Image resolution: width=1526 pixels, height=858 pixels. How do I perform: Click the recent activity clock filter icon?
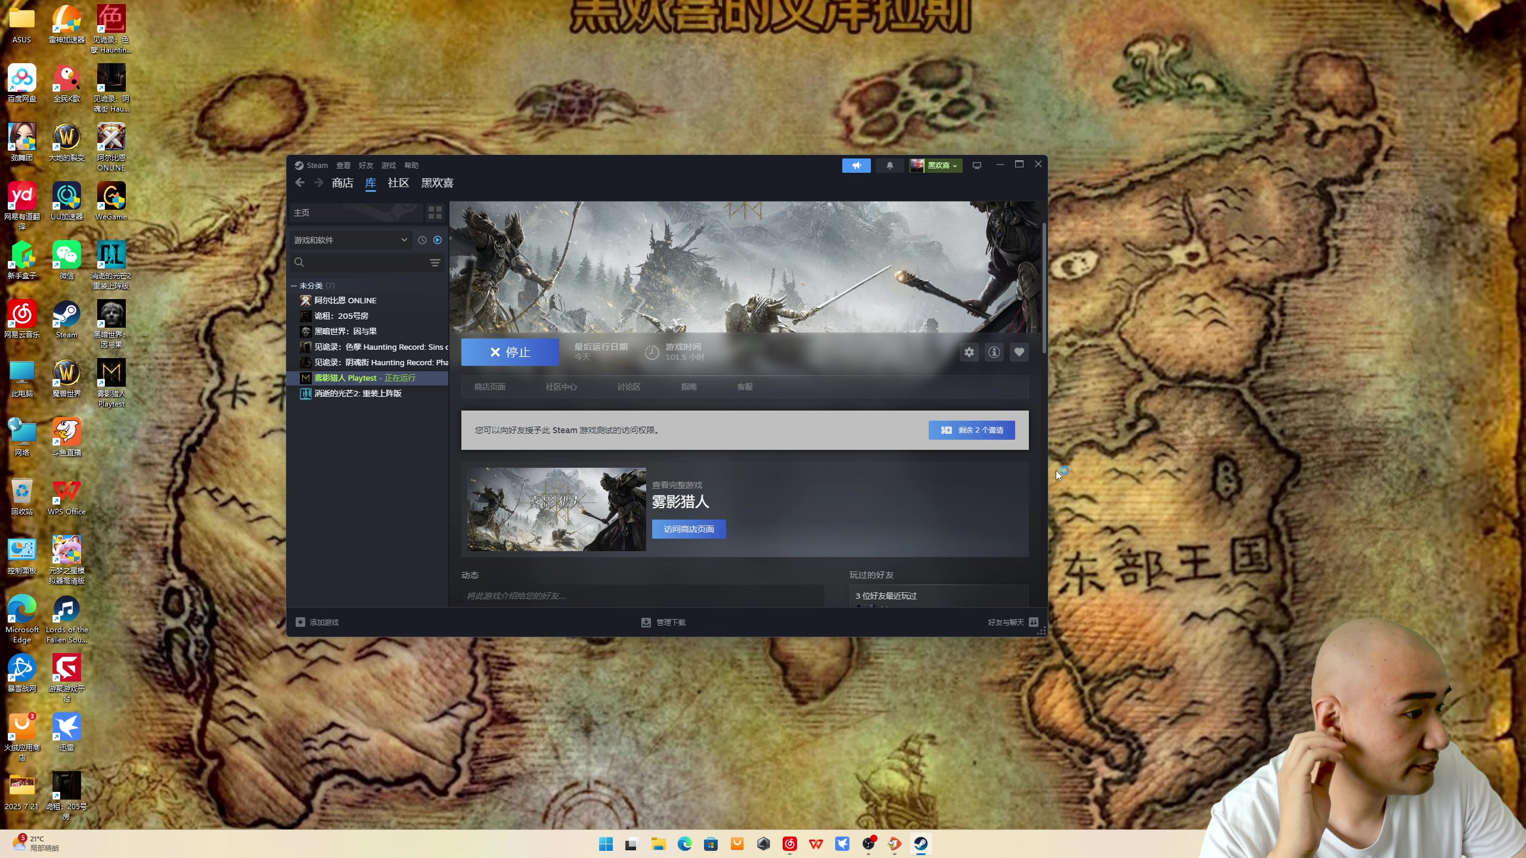422,240
